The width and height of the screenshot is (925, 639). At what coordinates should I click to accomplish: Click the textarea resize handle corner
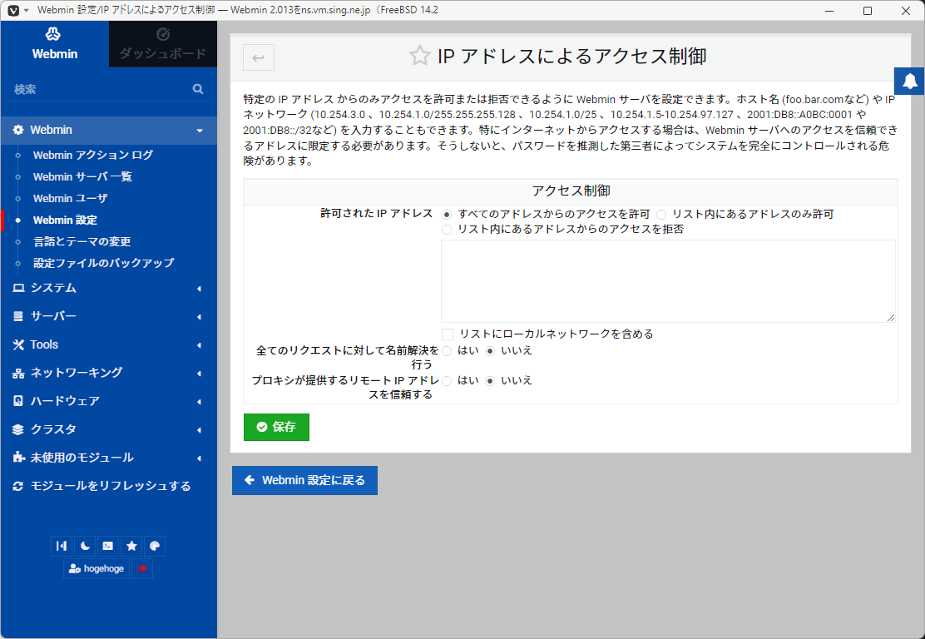tap(891, 318)
